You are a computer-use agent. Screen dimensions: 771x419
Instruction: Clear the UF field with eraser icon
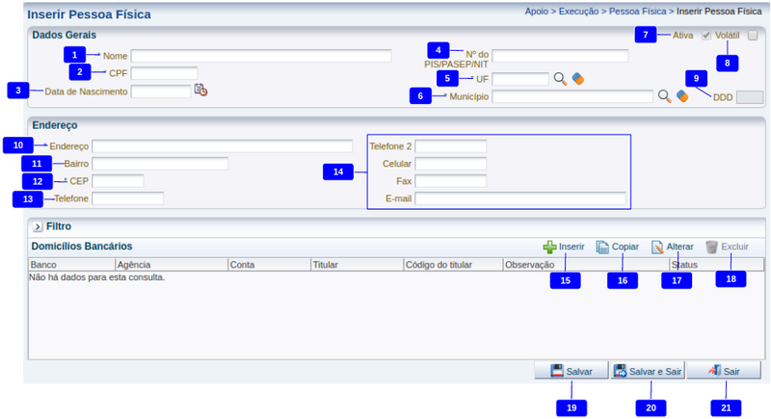(578, 79)
